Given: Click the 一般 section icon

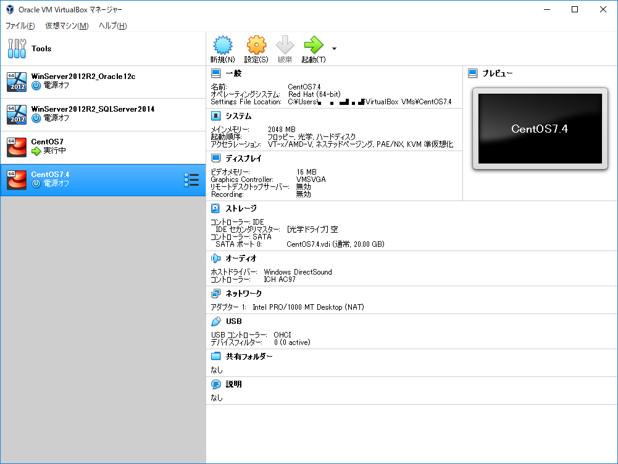Looking at the screenshot, I should point(215,72).
